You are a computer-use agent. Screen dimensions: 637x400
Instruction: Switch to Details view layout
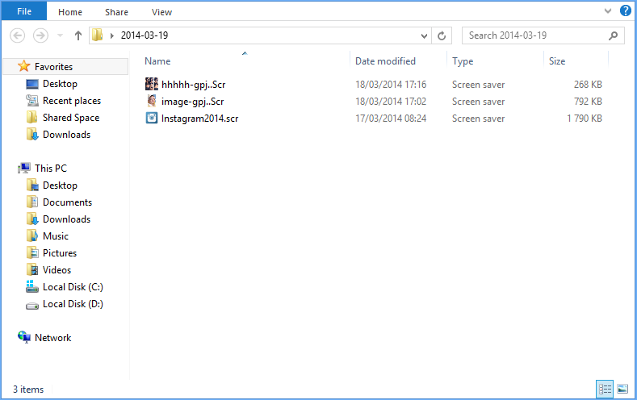pyautogui.click(x=605, y=389)
